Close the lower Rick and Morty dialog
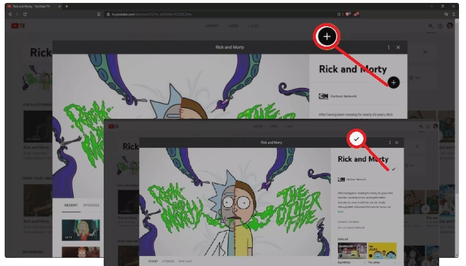This screenshot has height=266, width=466. [397, 143]
